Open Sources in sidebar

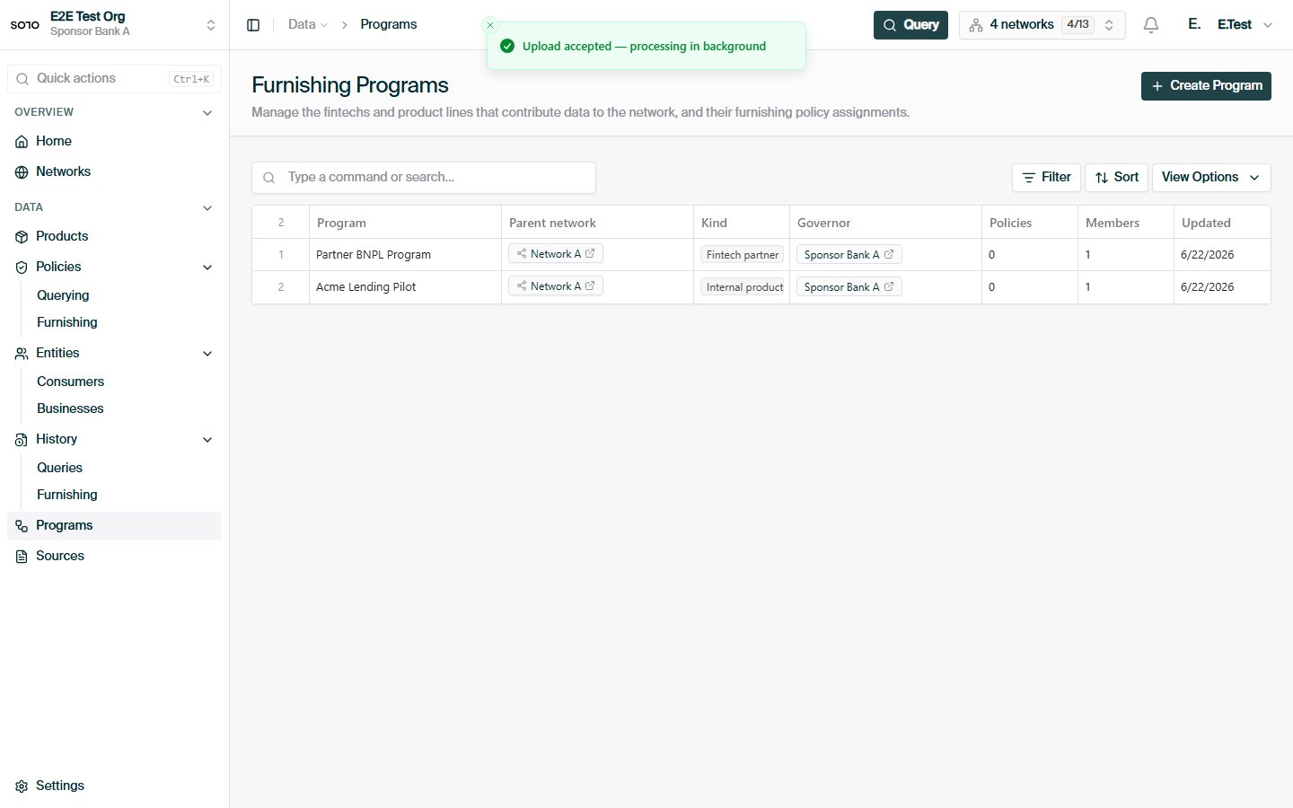click(114, 556)
